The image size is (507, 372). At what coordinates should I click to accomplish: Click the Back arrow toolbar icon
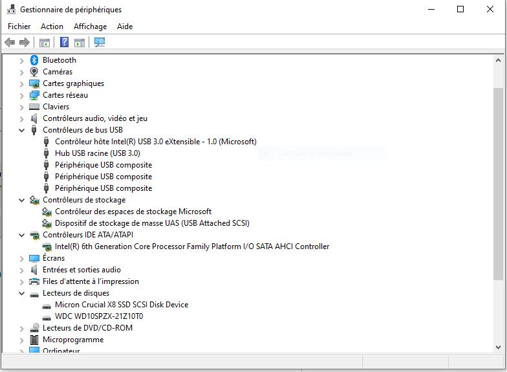coord(10,43)
